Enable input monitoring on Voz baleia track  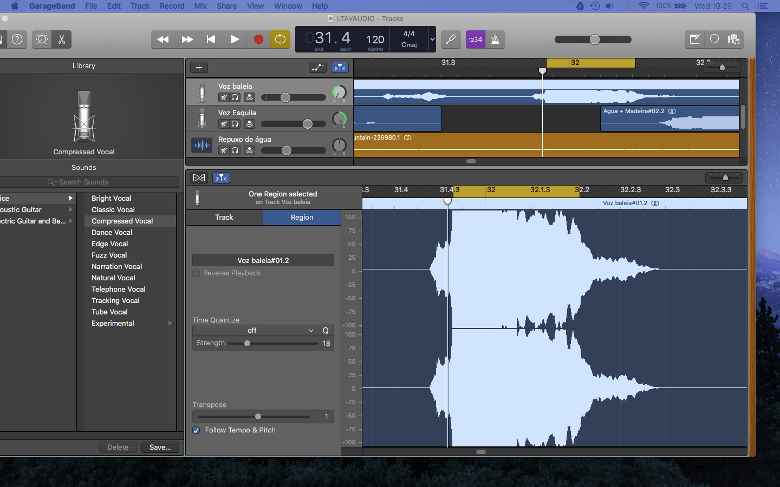point(249,98)
